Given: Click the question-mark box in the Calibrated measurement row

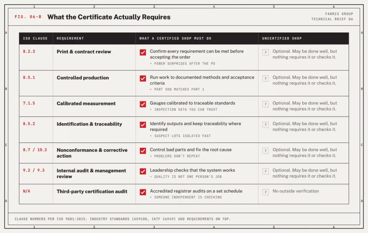Looking at the screenshot, I should pyautogui.click(x=266, y=104).
